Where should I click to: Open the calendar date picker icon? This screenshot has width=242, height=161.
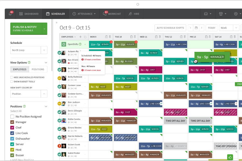pos(196,28)
